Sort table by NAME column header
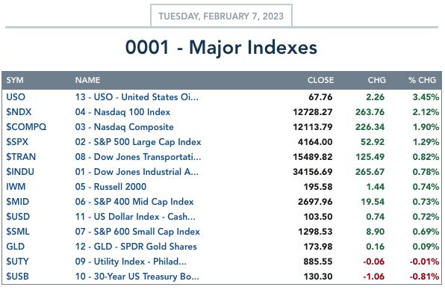 (x=87, y=80)
